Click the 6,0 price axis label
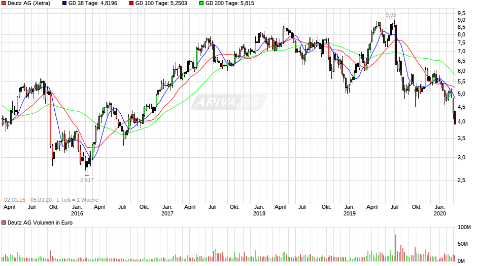The height and width of the screenshot is (266, 477). point(461,71)
